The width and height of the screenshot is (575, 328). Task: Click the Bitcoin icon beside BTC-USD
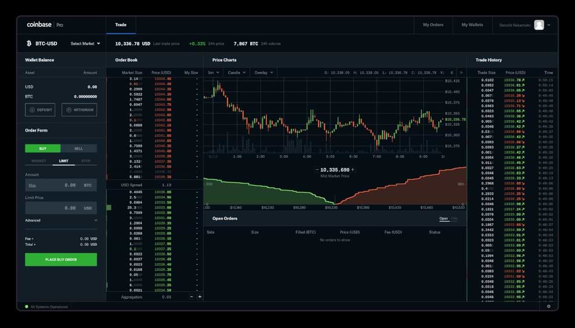point(29,43)
